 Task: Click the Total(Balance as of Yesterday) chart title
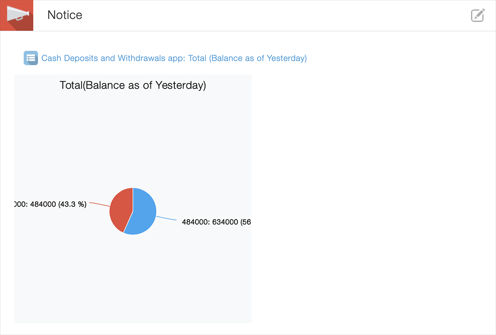click(132, 85)
